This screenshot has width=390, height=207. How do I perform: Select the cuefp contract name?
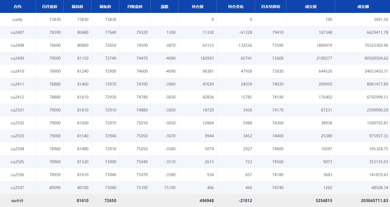point(17,19)
